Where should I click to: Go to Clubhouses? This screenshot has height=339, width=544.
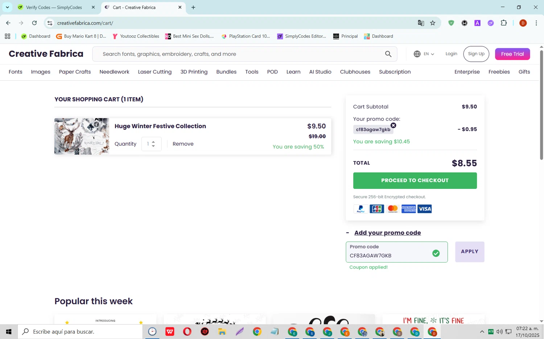point(355,72)
